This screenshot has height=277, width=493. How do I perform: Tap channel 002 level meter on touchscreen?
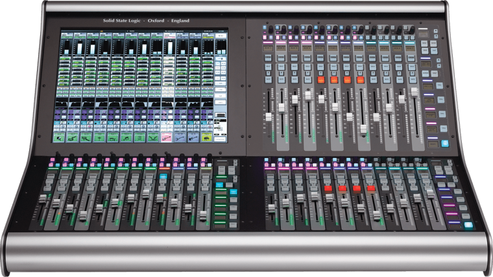[79, 47]
